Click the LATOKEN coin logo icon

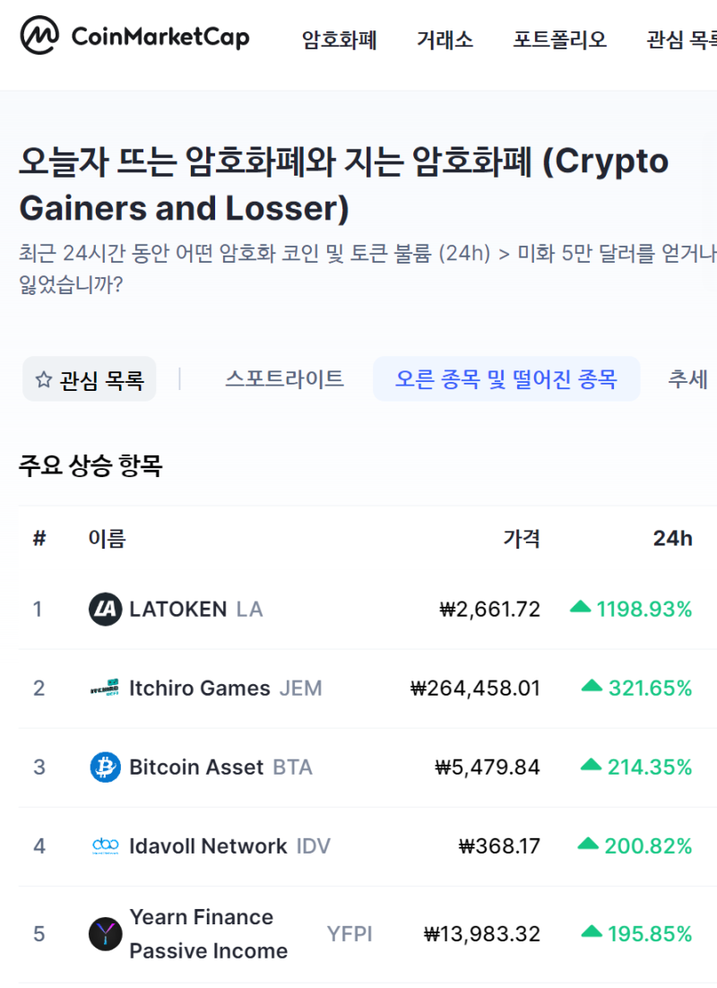click(x=104, y=609)
